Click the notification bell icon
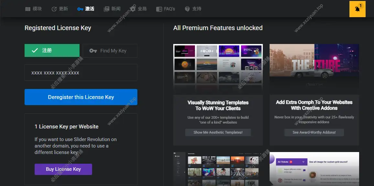This screenshot has width=374, height=186. (357, 9)
